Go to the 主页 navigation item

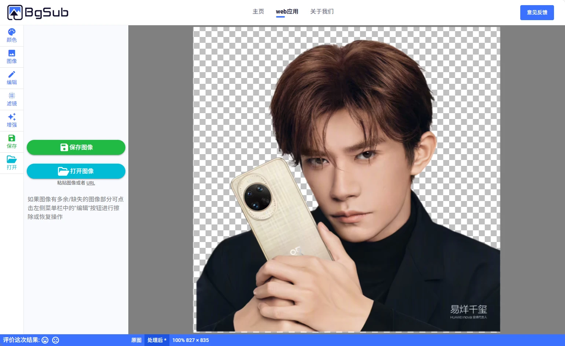pyautogui.click(x=258, y=12)
